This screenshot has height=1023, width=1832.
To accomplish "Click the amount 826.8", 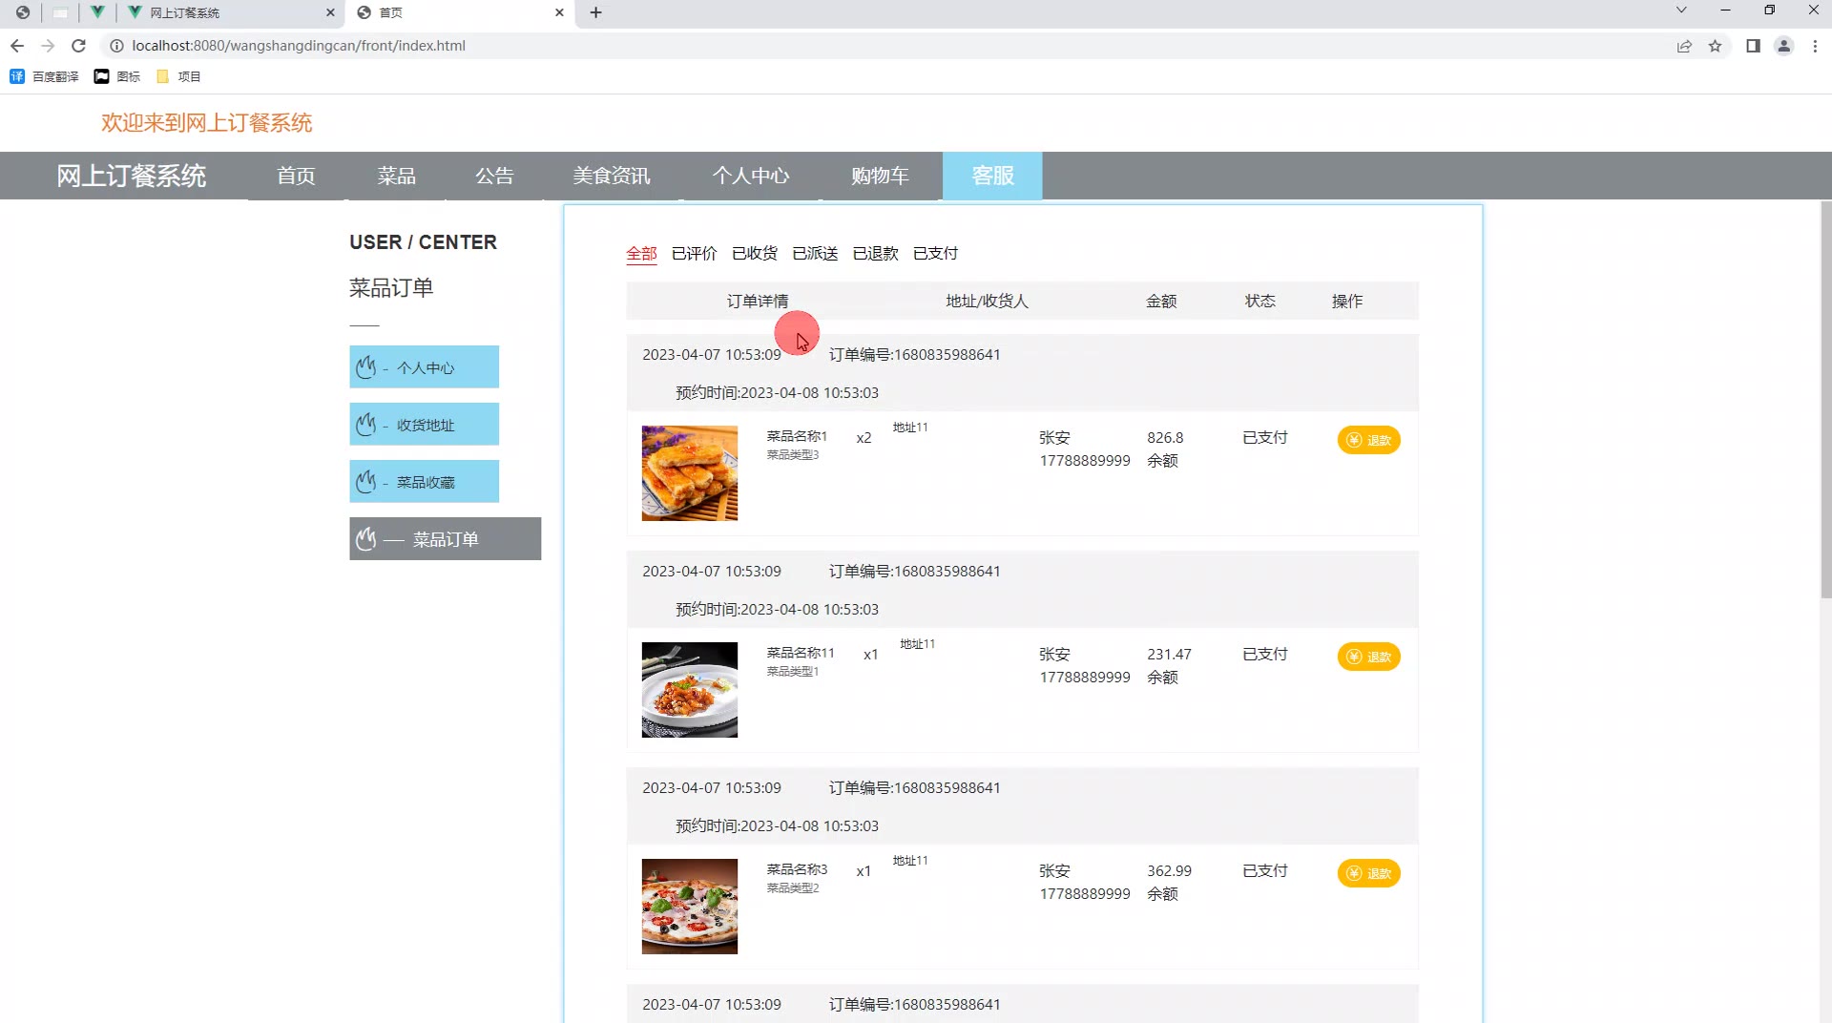I will [1165, 438].
